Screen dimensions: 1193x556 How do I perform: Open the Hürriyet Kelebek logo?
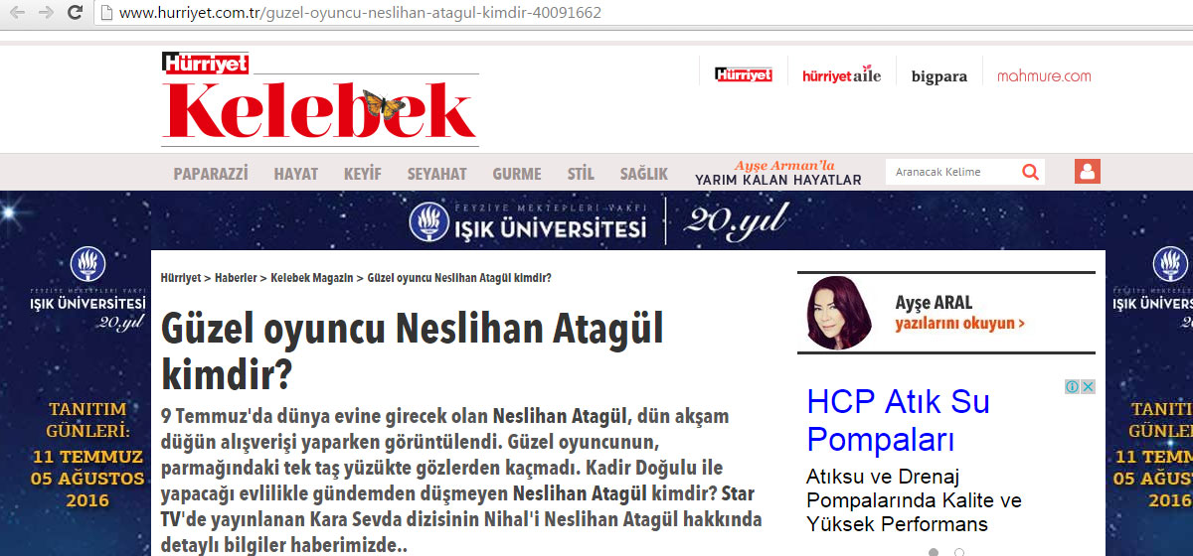point(319,99)
